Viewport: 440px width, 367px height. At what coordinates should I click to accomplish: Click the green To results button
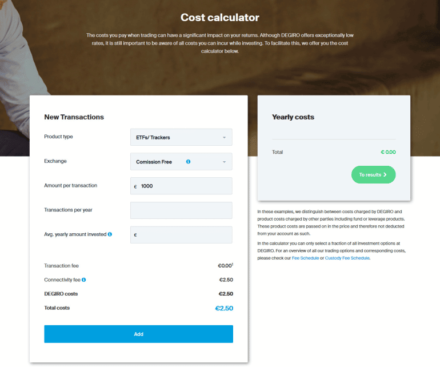[373, 175]
